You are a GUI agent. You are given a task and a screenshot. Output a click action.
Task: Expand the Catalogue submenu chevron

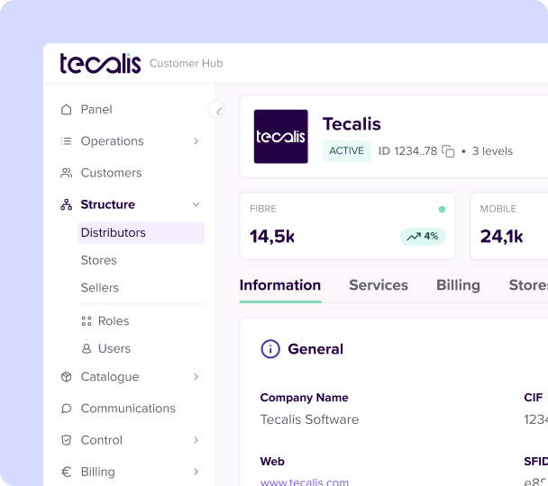click(196, 377)
